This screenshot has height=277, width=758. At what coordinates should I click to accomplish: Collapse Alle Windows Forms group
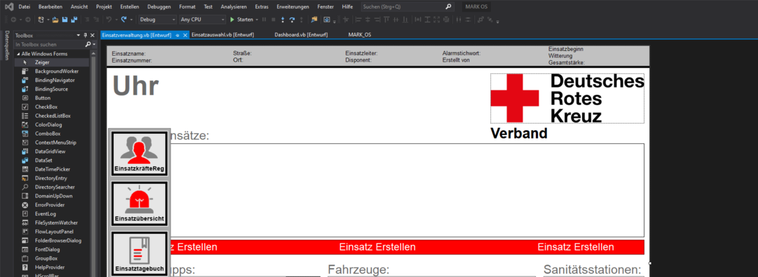point(18,54)
